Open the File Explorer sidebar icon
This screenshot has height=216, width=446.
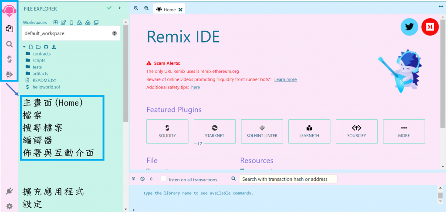pos(10,29)
